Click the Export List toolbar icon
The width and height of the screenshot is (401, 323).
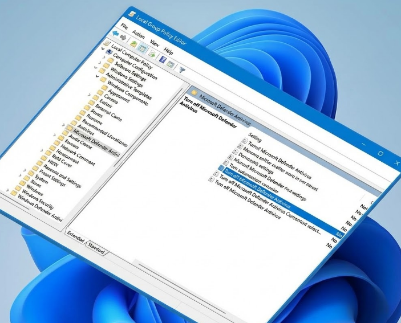pyautogui.click(x=152, y=54)
